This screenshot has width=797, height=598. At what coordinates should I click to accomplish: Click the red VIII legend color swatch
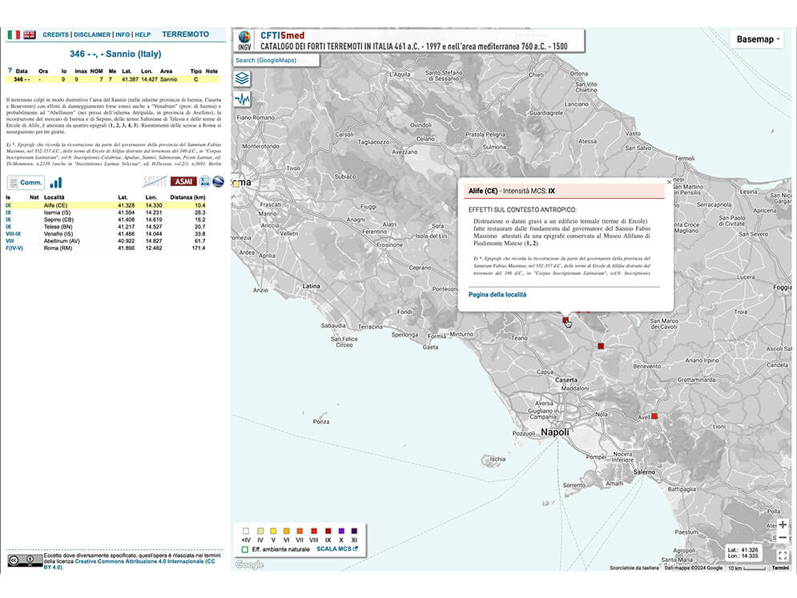[314, 531]
